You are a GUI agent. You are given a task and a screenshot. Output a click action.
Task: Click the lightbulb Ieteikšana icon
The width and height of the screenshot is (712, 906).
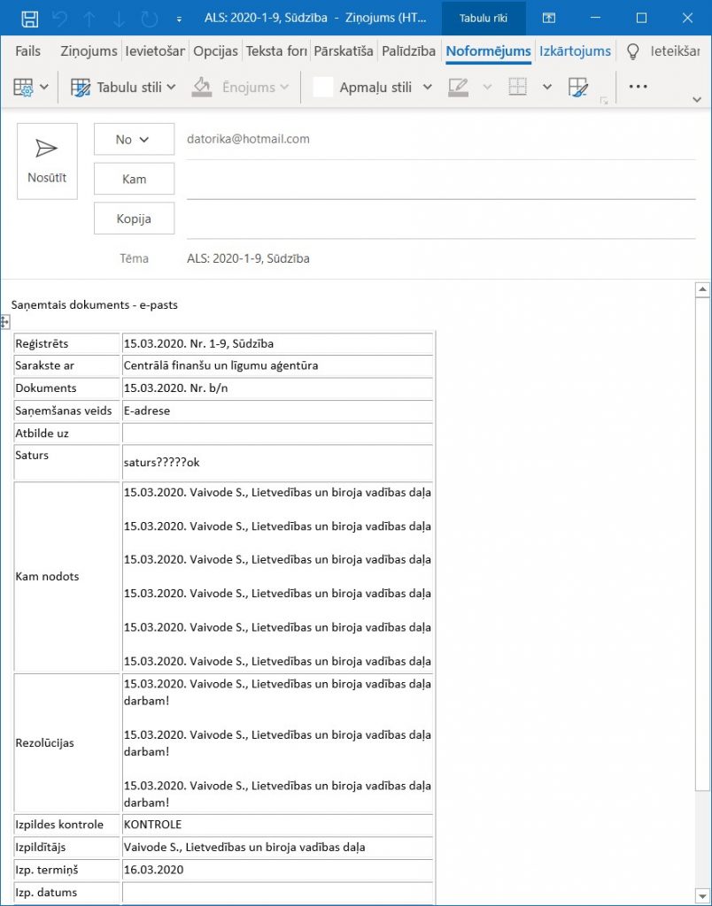point(632,51)
